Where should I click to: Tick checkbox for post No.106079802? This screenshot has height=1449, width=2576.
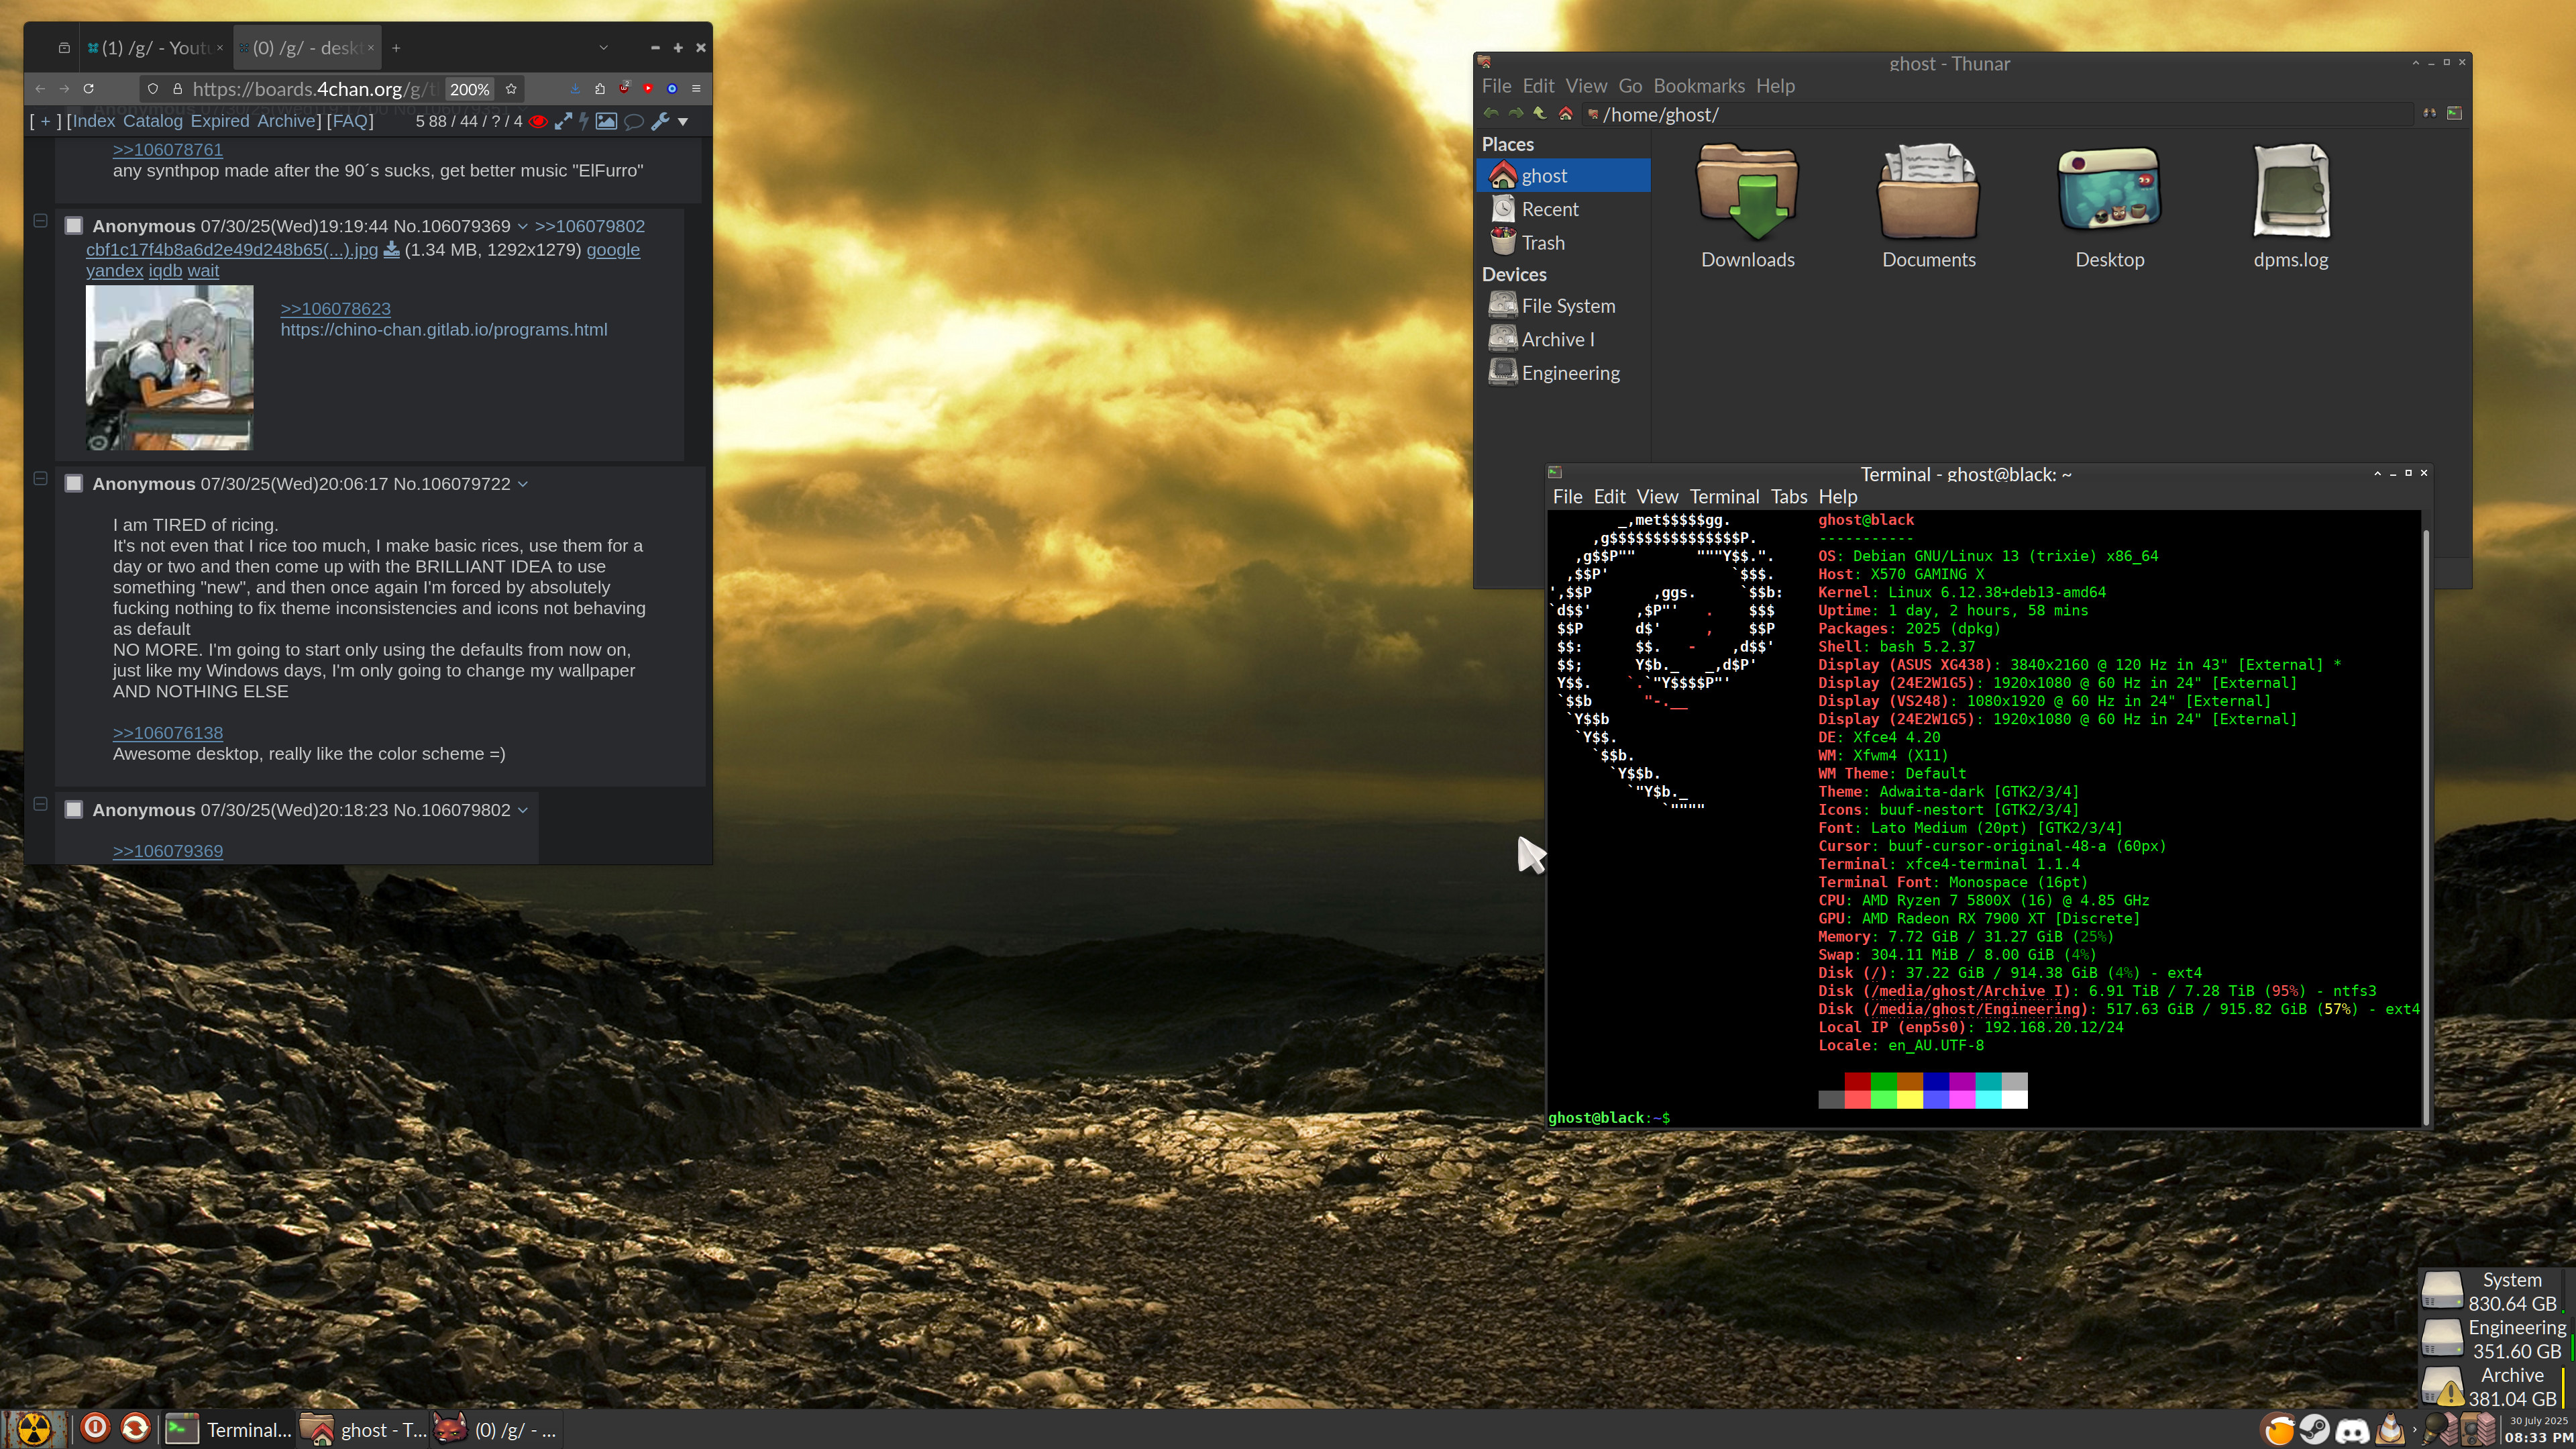74,809
